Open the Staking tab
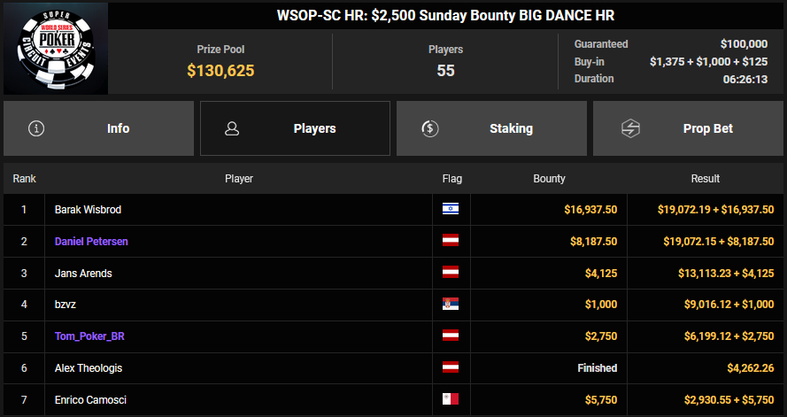This screenshot has height=417, width=787. click(x=491, y=128)
